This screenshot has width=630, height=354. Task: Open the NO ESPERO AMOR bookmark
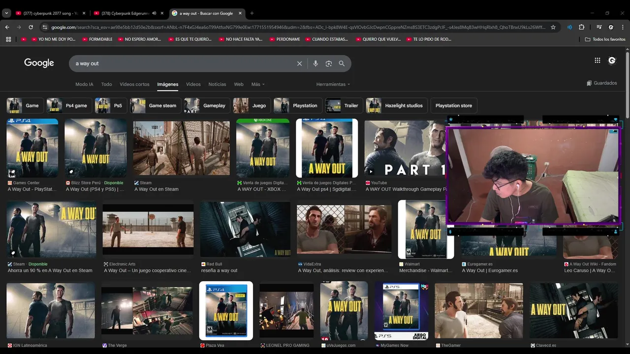(139, 39)
